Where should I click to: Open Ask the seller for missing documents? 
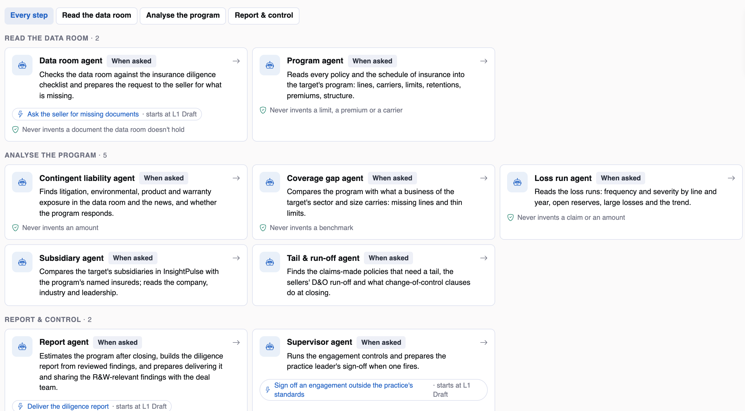pos(107,114)
